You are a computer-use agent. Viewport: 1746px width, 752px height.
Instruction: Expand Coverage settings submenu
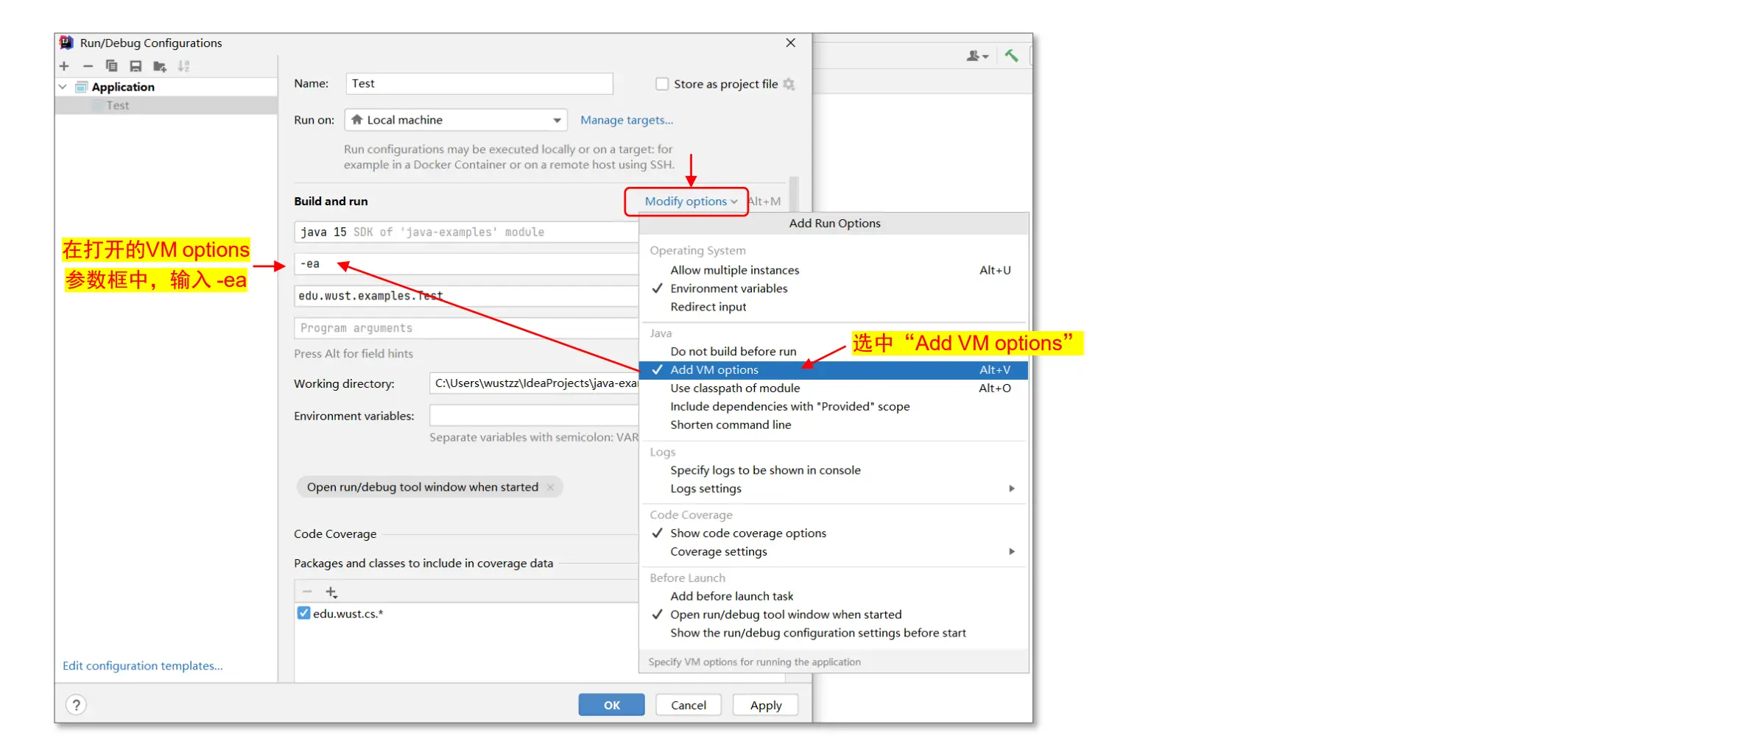(834, 552)
